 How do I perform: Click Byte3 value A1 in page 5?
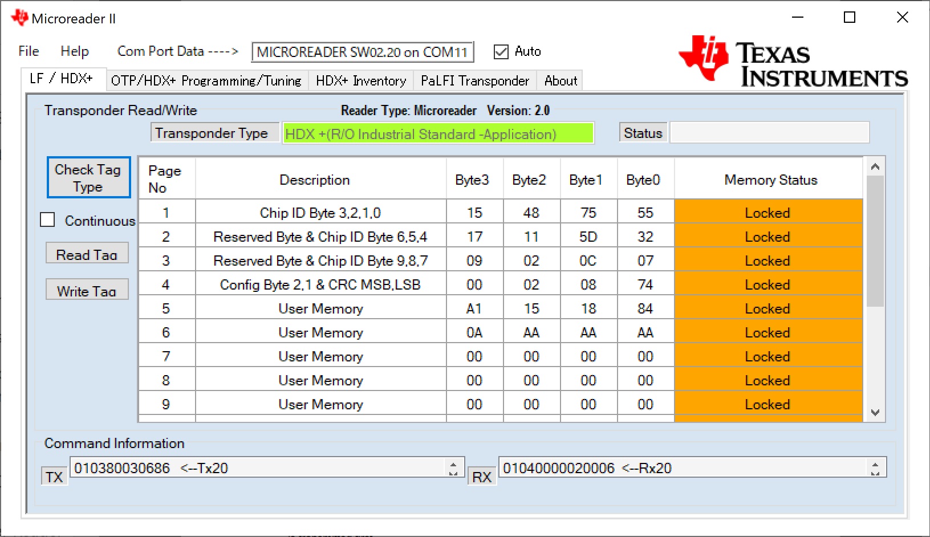(x=474, y=308)
